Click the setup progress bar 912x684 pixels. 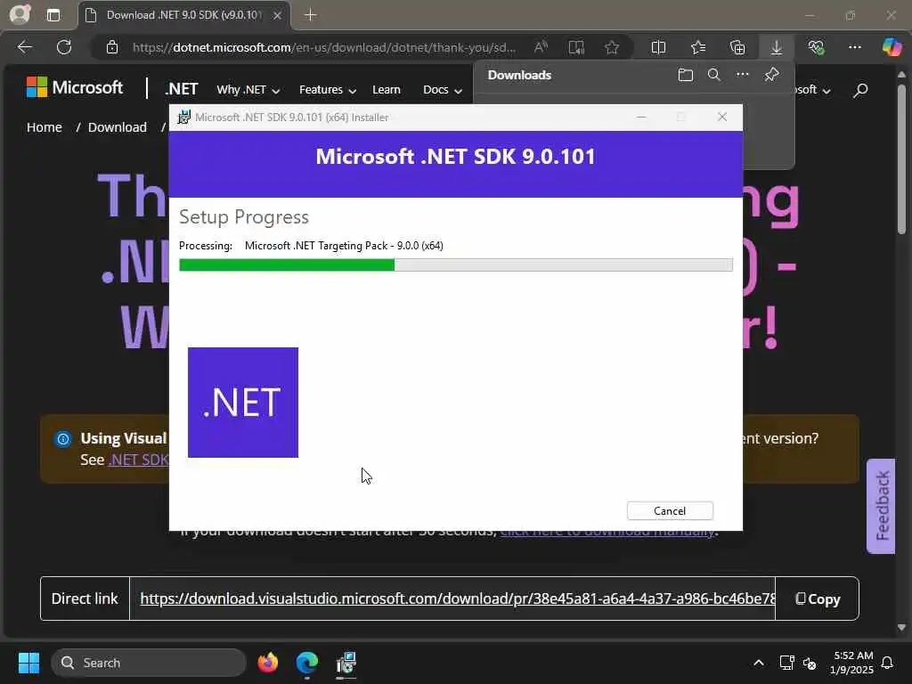coord(455,265)
